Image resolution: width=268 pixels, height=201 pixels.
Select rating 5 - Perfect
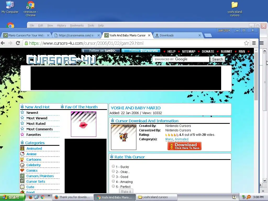(113, 186)
